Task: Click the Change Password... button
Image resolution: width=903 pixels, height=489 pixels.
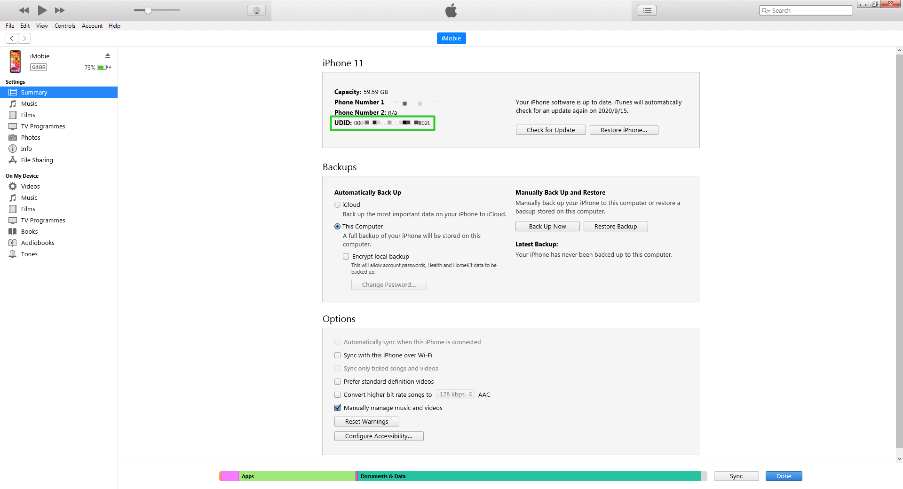Action: click(x=389, y=284)
